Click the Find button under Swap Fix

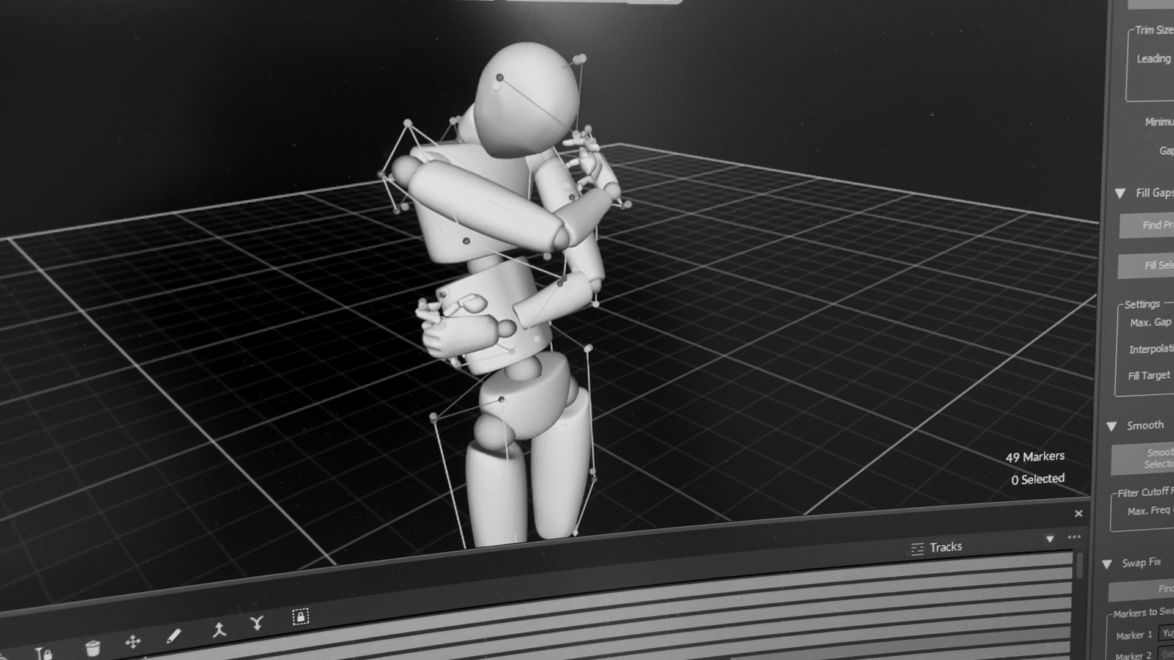pos(1141,590)
